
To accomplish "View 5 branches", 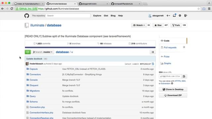I will (x=74, y=44).
